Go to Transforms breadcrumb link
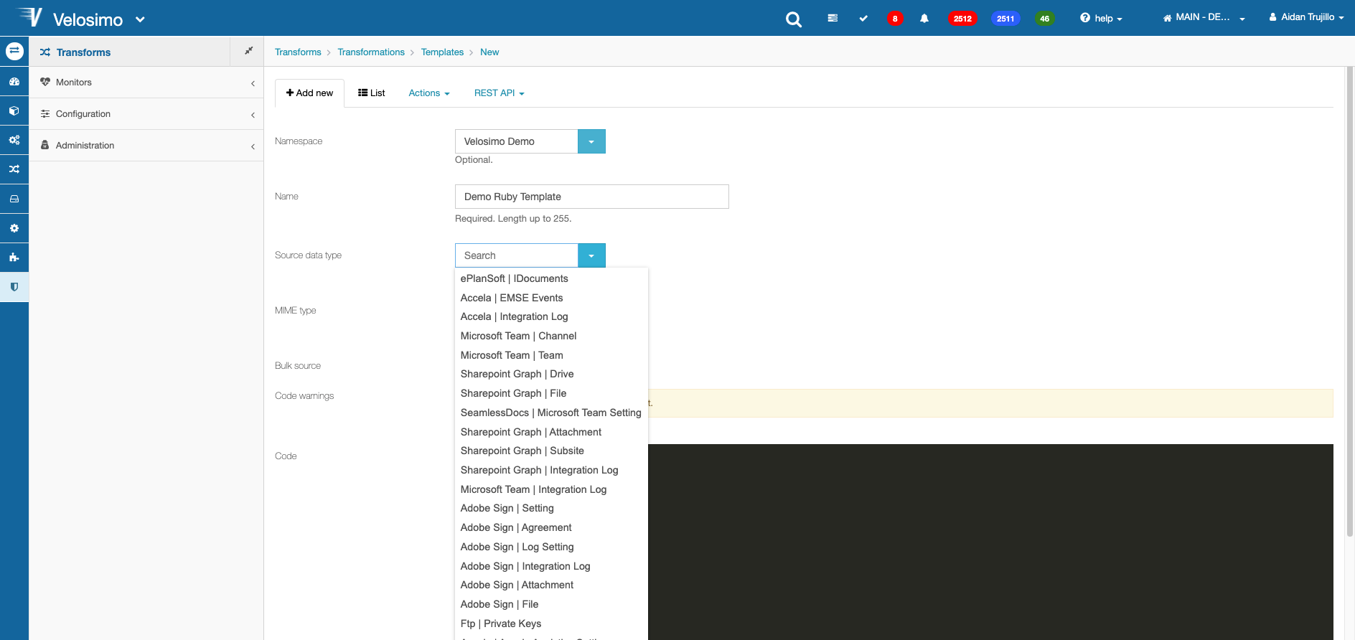Viewport: 1355px width, 640px height. (298, 52)
